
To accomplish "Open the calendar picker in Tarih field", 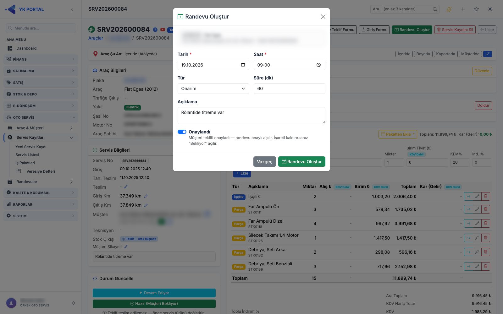I will coord(243,65).
